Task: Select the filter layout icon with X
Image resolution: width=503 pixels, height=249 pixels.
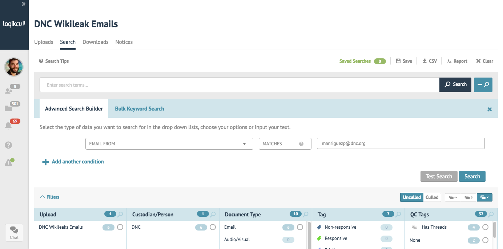Action: [484, 198]
